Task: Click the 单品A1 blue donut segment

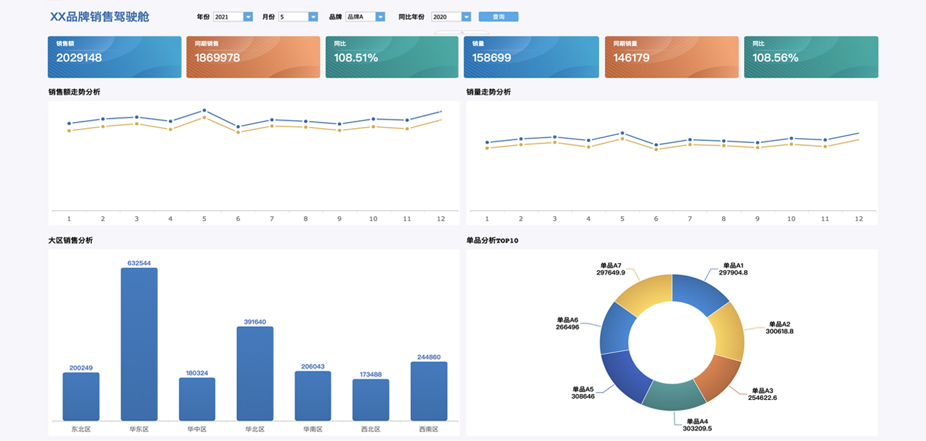Action: point(698,293)
